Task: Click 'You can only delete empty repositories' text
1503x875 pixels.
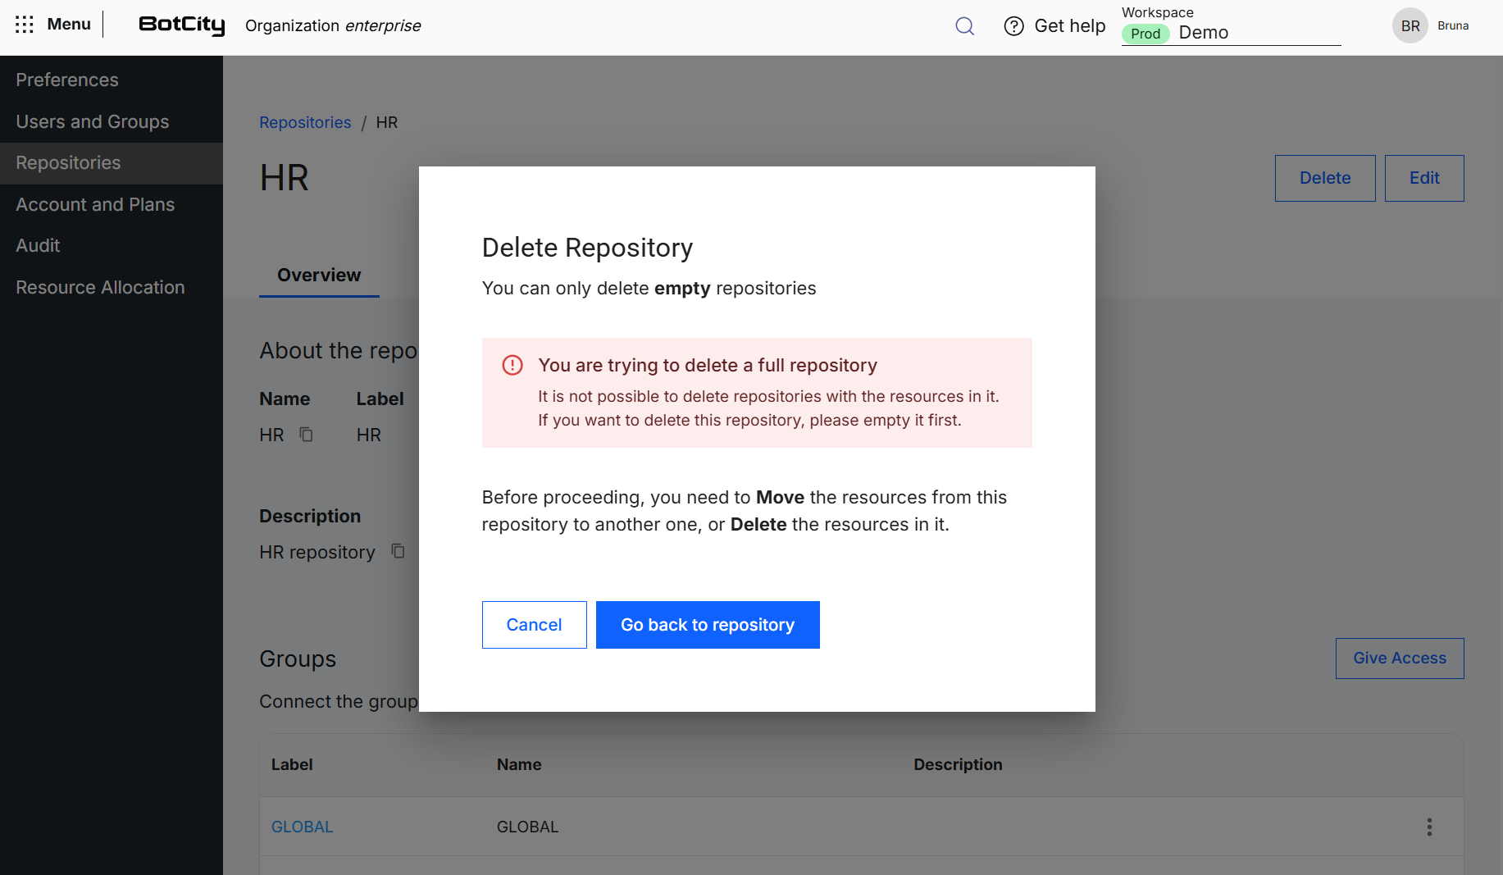Action: tap(649, 289)
